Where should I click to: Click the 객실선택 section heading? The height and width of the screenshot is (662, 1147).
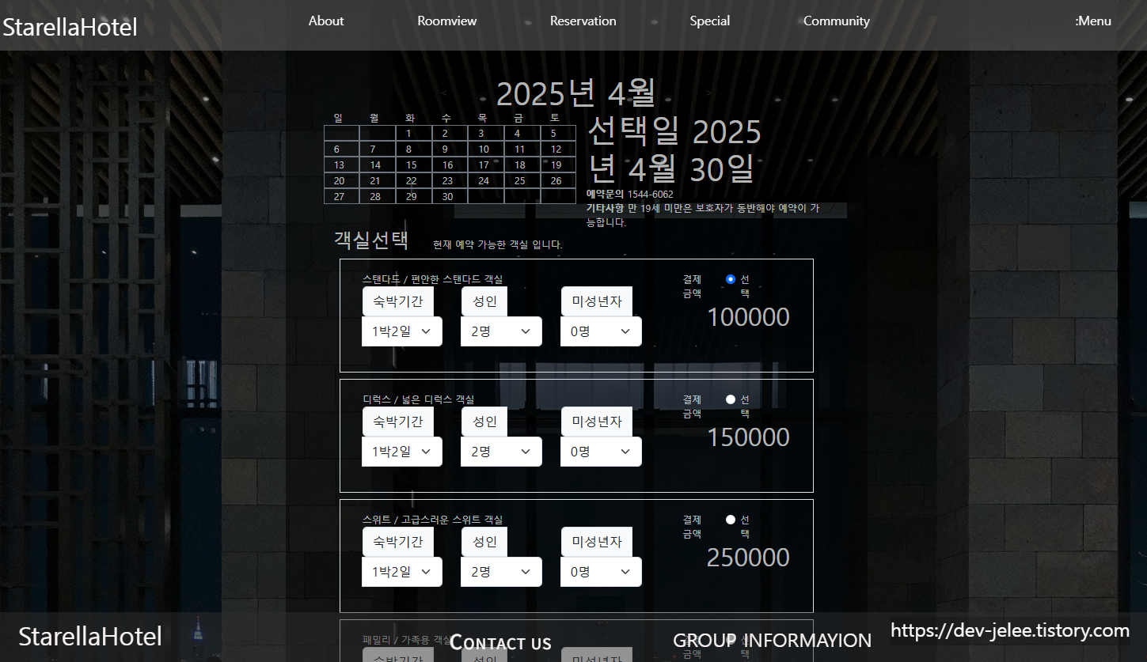click(x=371, y=240)
